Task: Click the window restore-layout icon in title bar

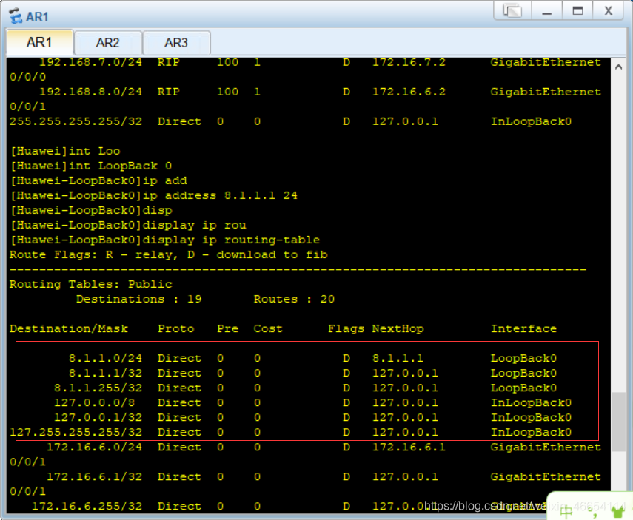Action: (x=512, y=10)
